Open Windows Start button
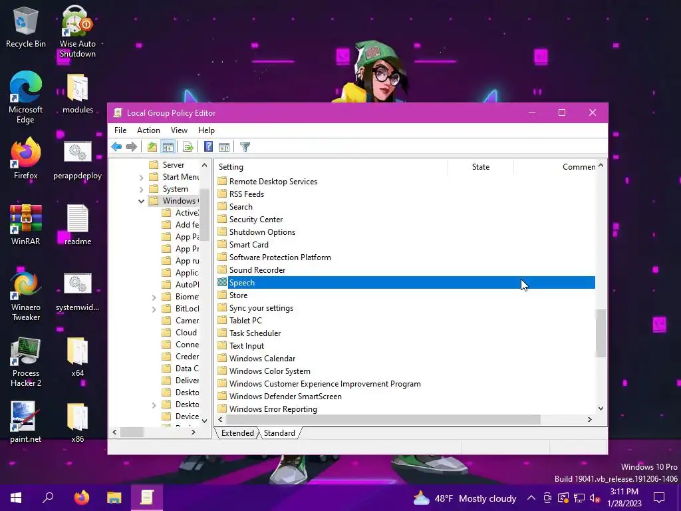This screenshot has height=511, width=681. point(16,498)
